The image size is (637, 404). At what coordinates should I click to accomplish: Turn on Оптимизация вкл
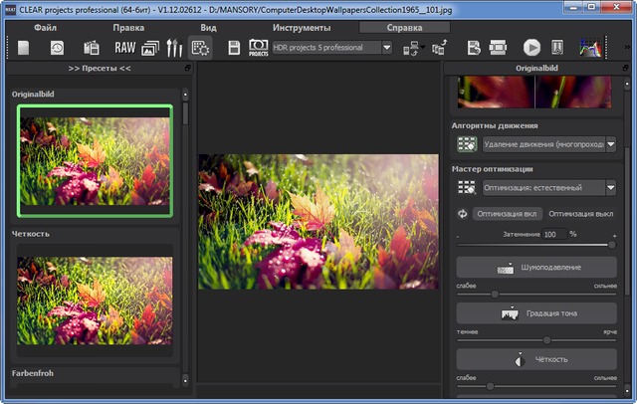click(507, 213)
